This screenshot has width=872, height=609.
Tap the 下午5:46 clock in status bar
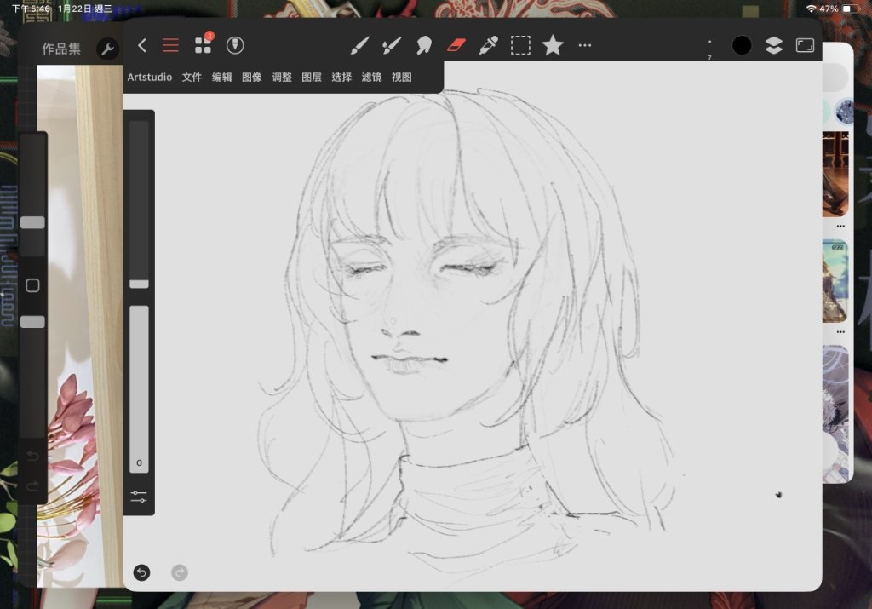click(32, 9)
